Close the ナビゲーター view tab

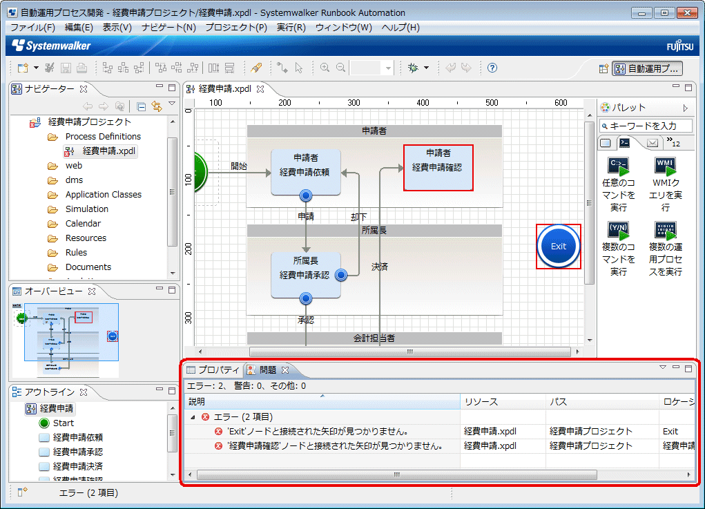pos(84,89)
